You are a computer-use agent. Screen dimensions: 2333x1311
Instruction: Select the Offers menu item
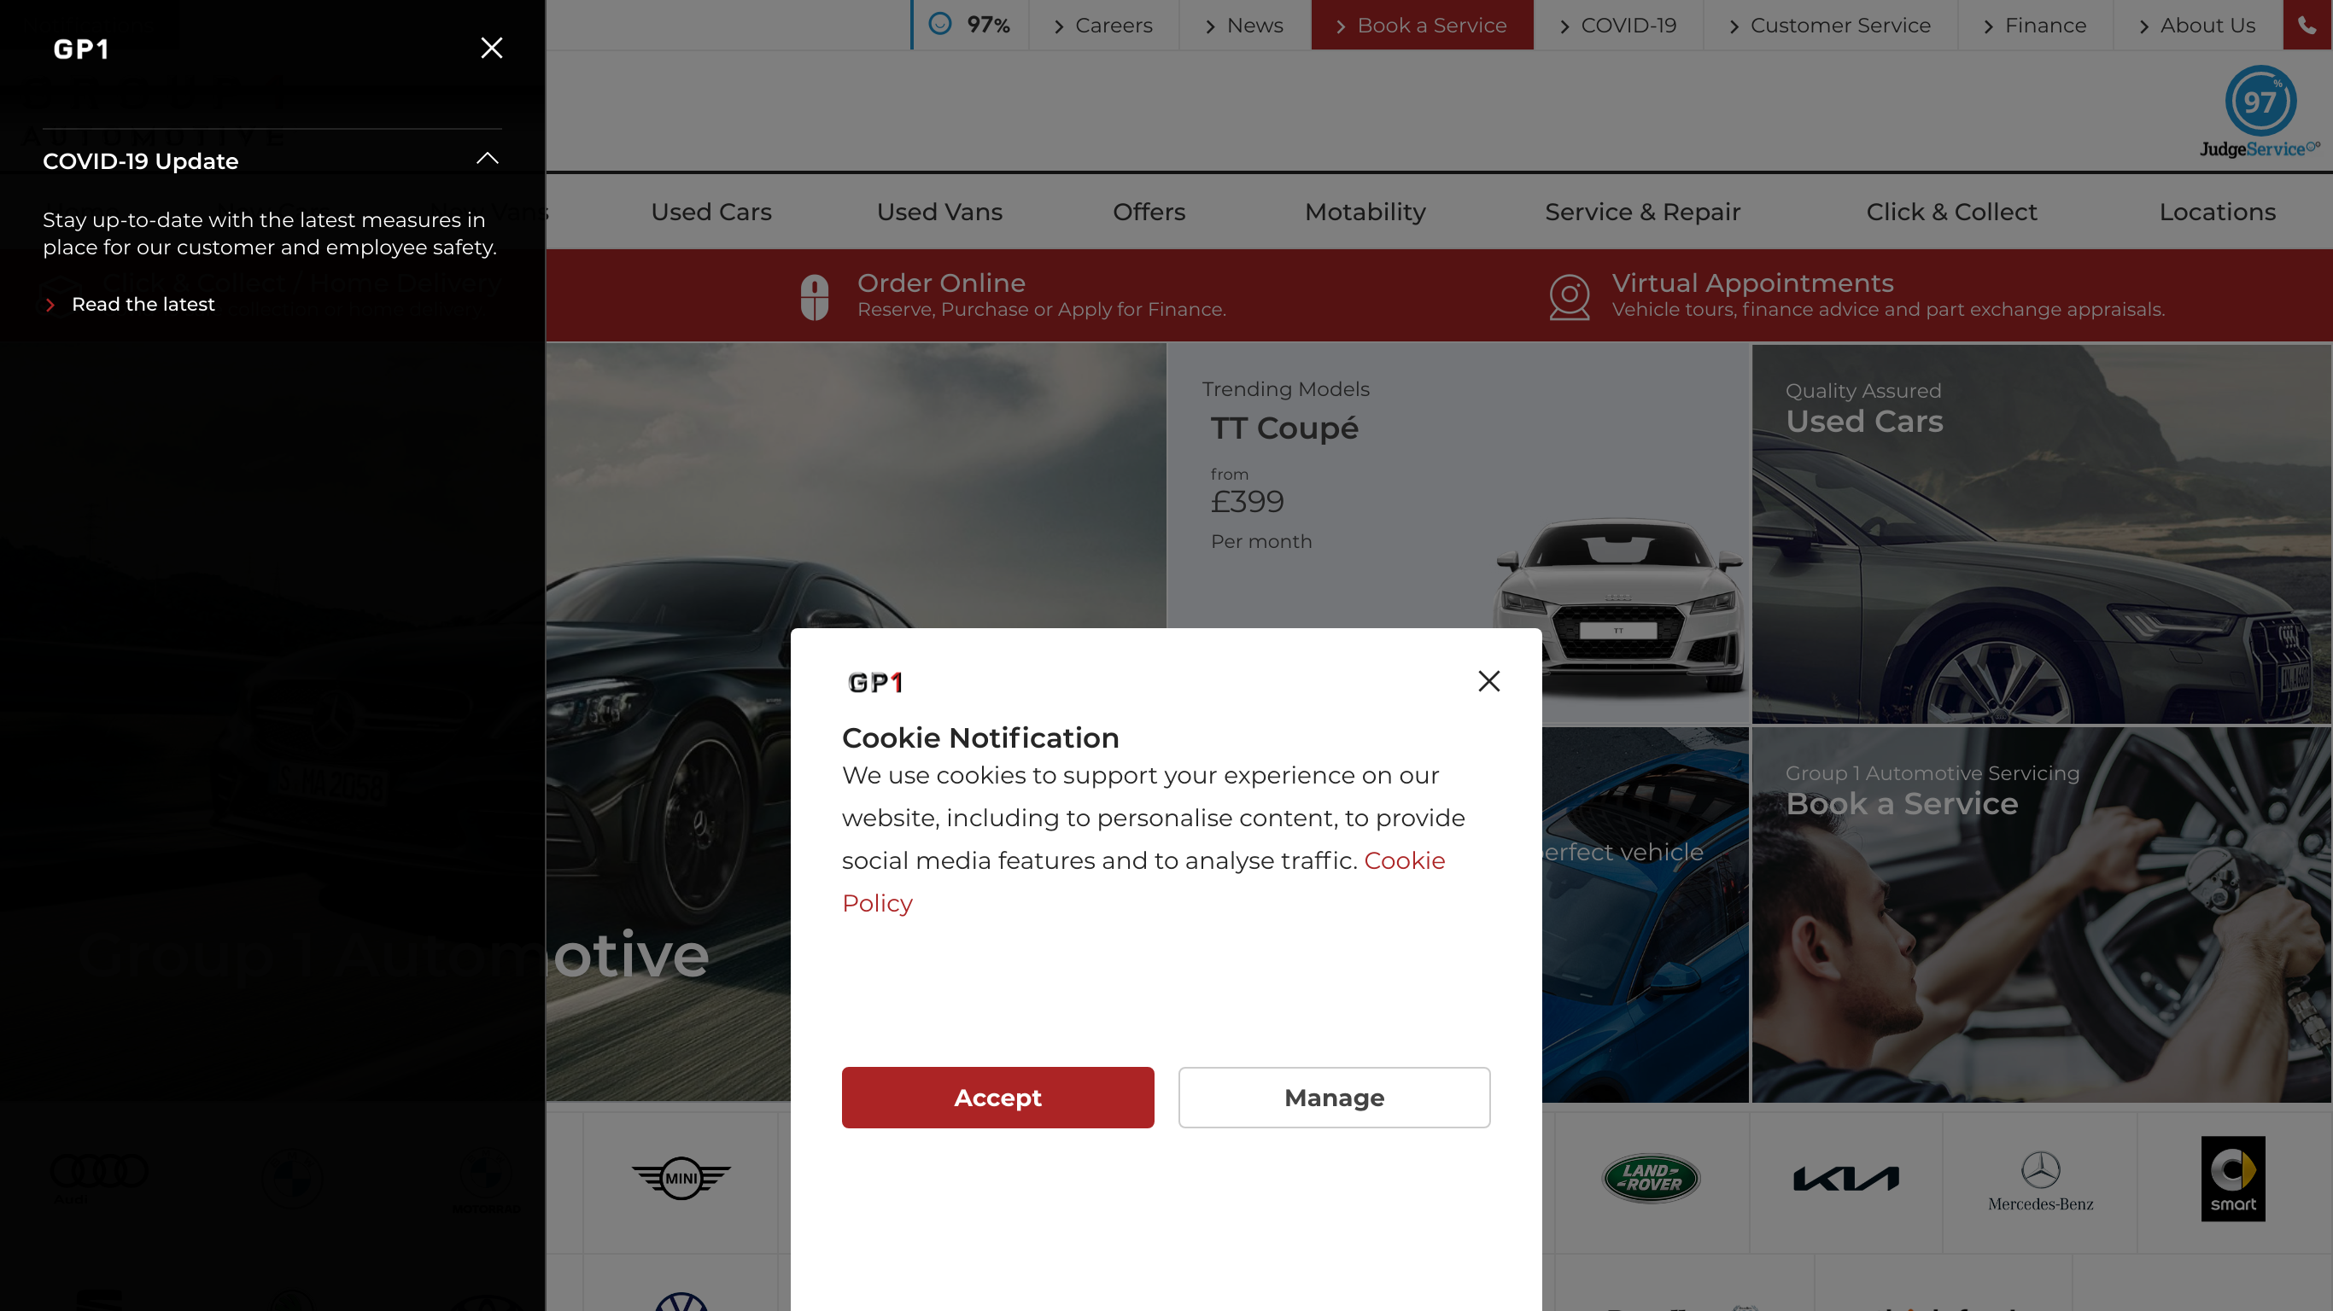pos(1149,212)
